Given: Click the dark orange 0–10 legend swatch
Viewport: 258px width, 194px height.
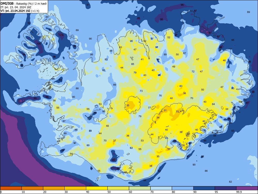Looking at the screenshot, I should click(x=11, y=188).
